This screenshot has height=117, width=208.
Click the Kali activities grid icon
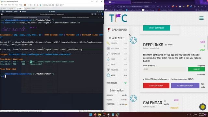[3, 11]
